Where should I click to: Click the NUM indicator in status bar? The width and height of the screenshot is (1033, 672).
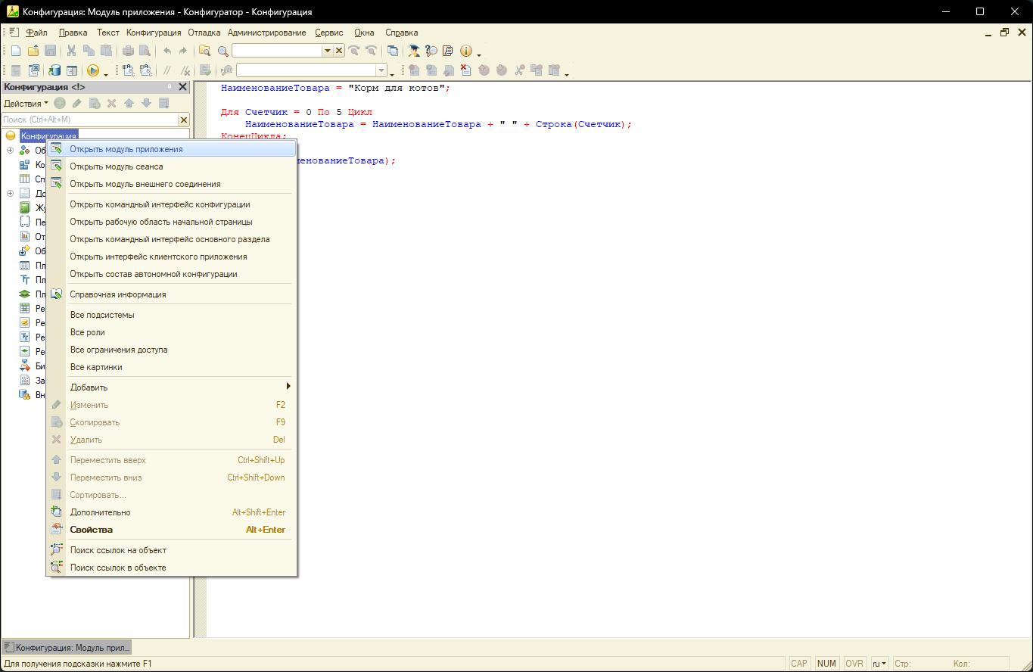coord(826,663)
